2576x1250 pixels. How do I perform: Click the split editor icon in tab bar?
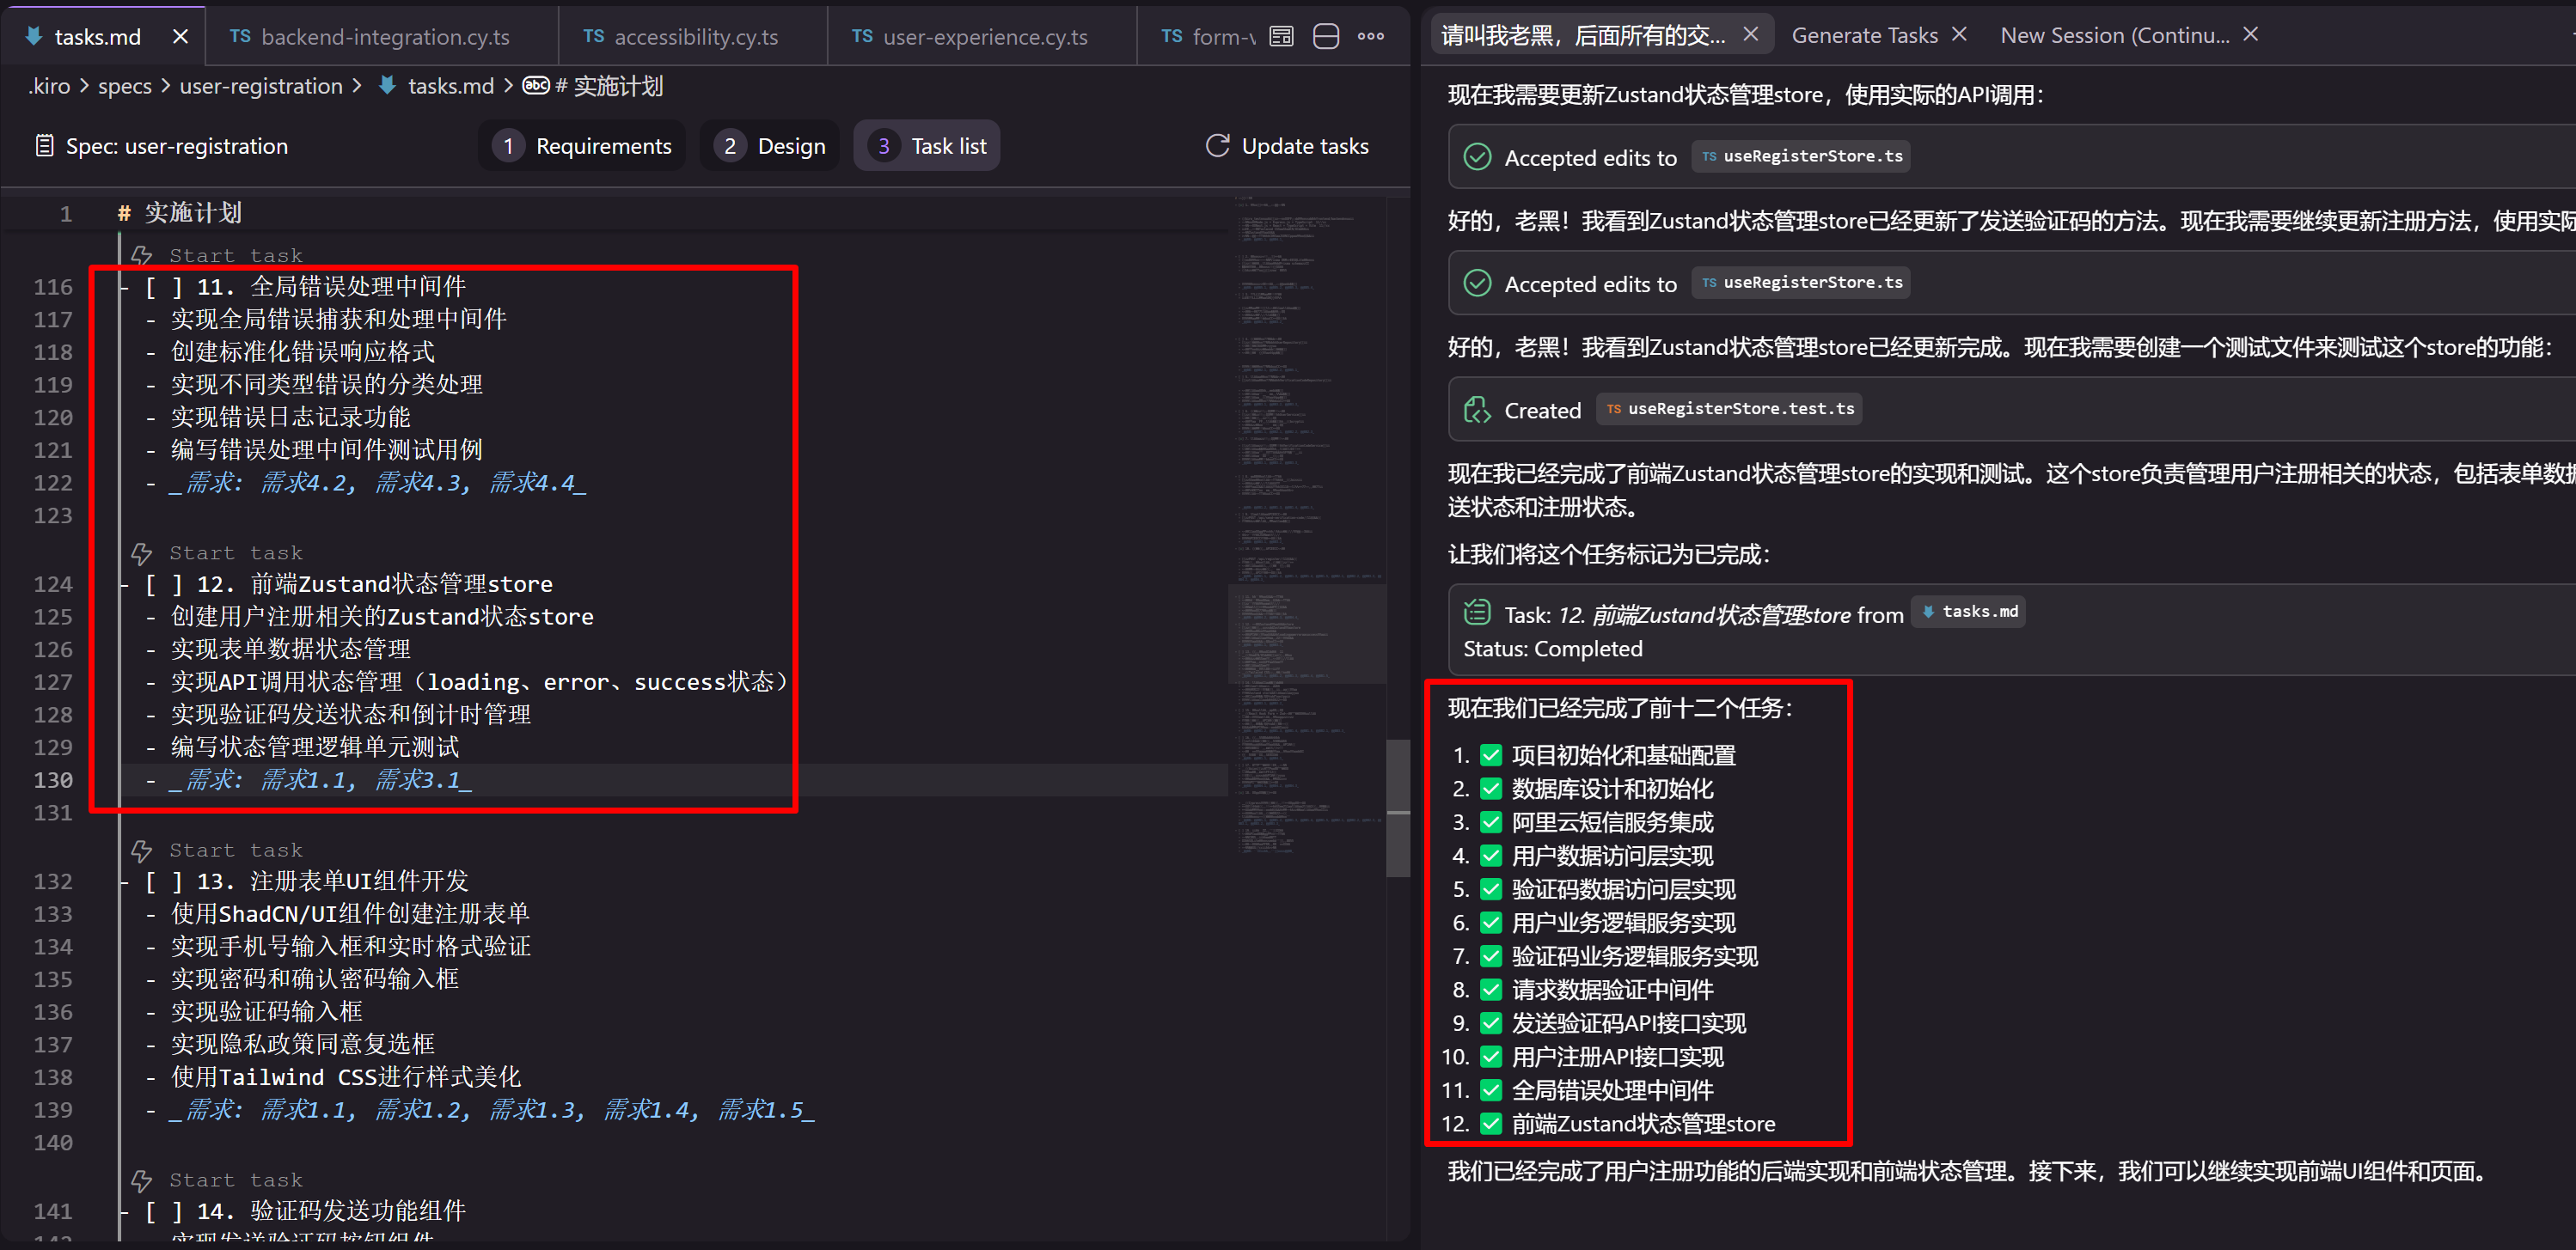pyautogui.click(x=1326, y=35)
